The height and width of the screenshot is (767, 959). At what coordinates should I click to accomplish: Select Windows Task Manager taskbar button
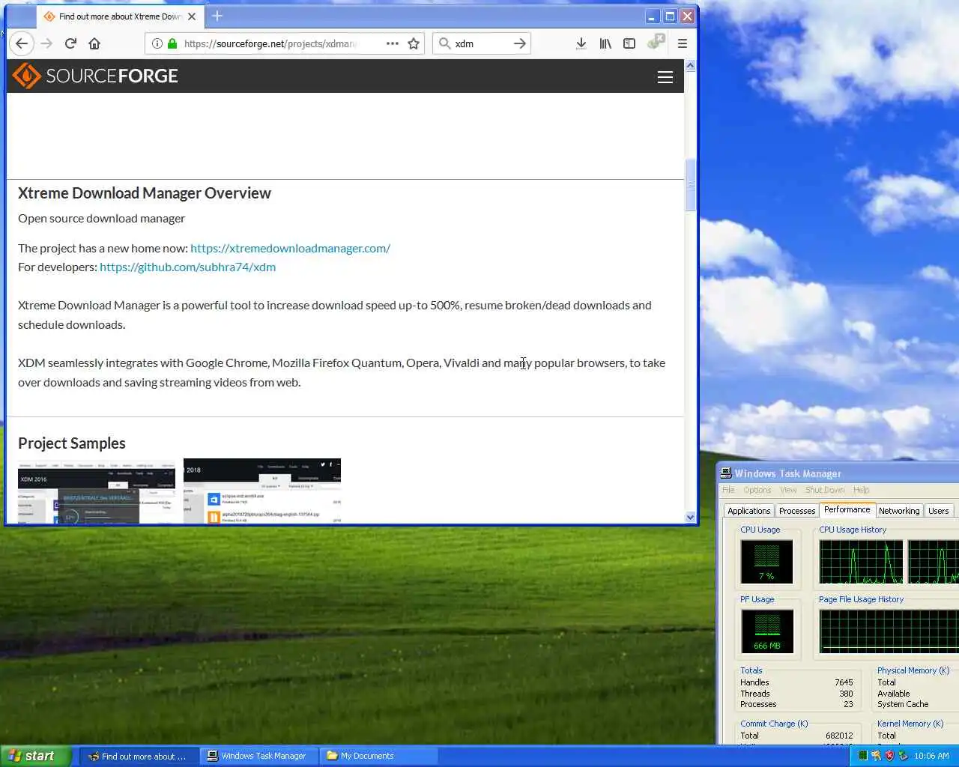pos(258,756)
